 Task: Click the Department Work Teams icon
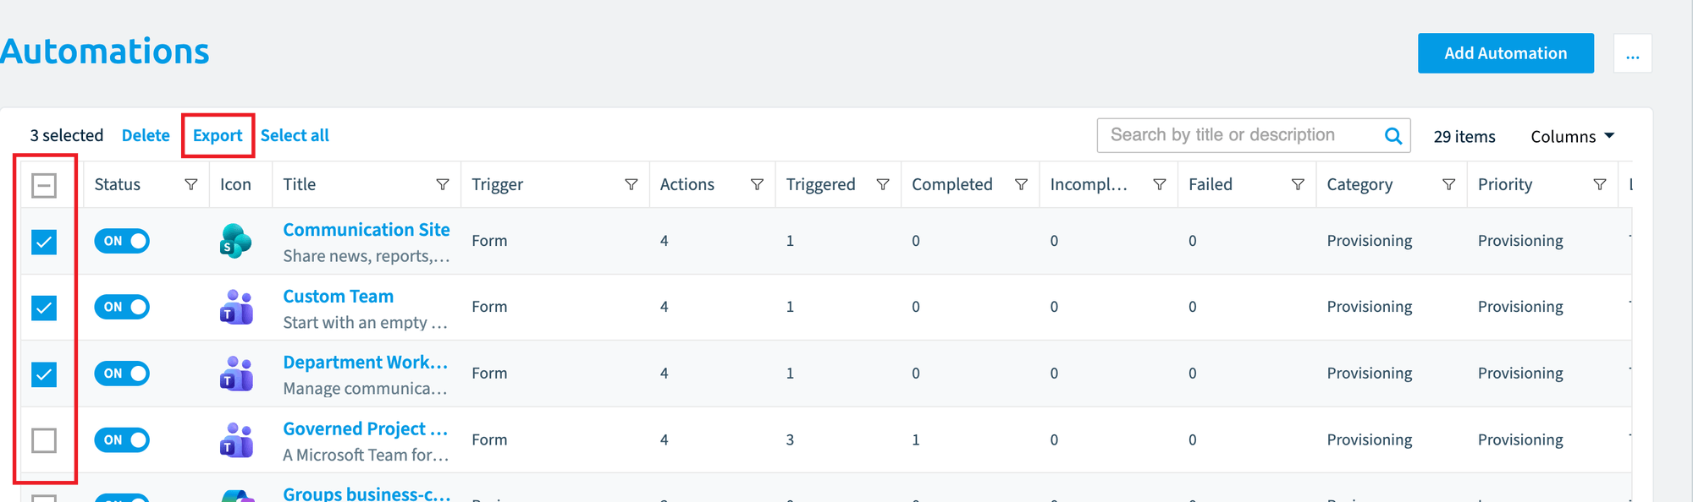pyautogui.click(x=237, y=374)
